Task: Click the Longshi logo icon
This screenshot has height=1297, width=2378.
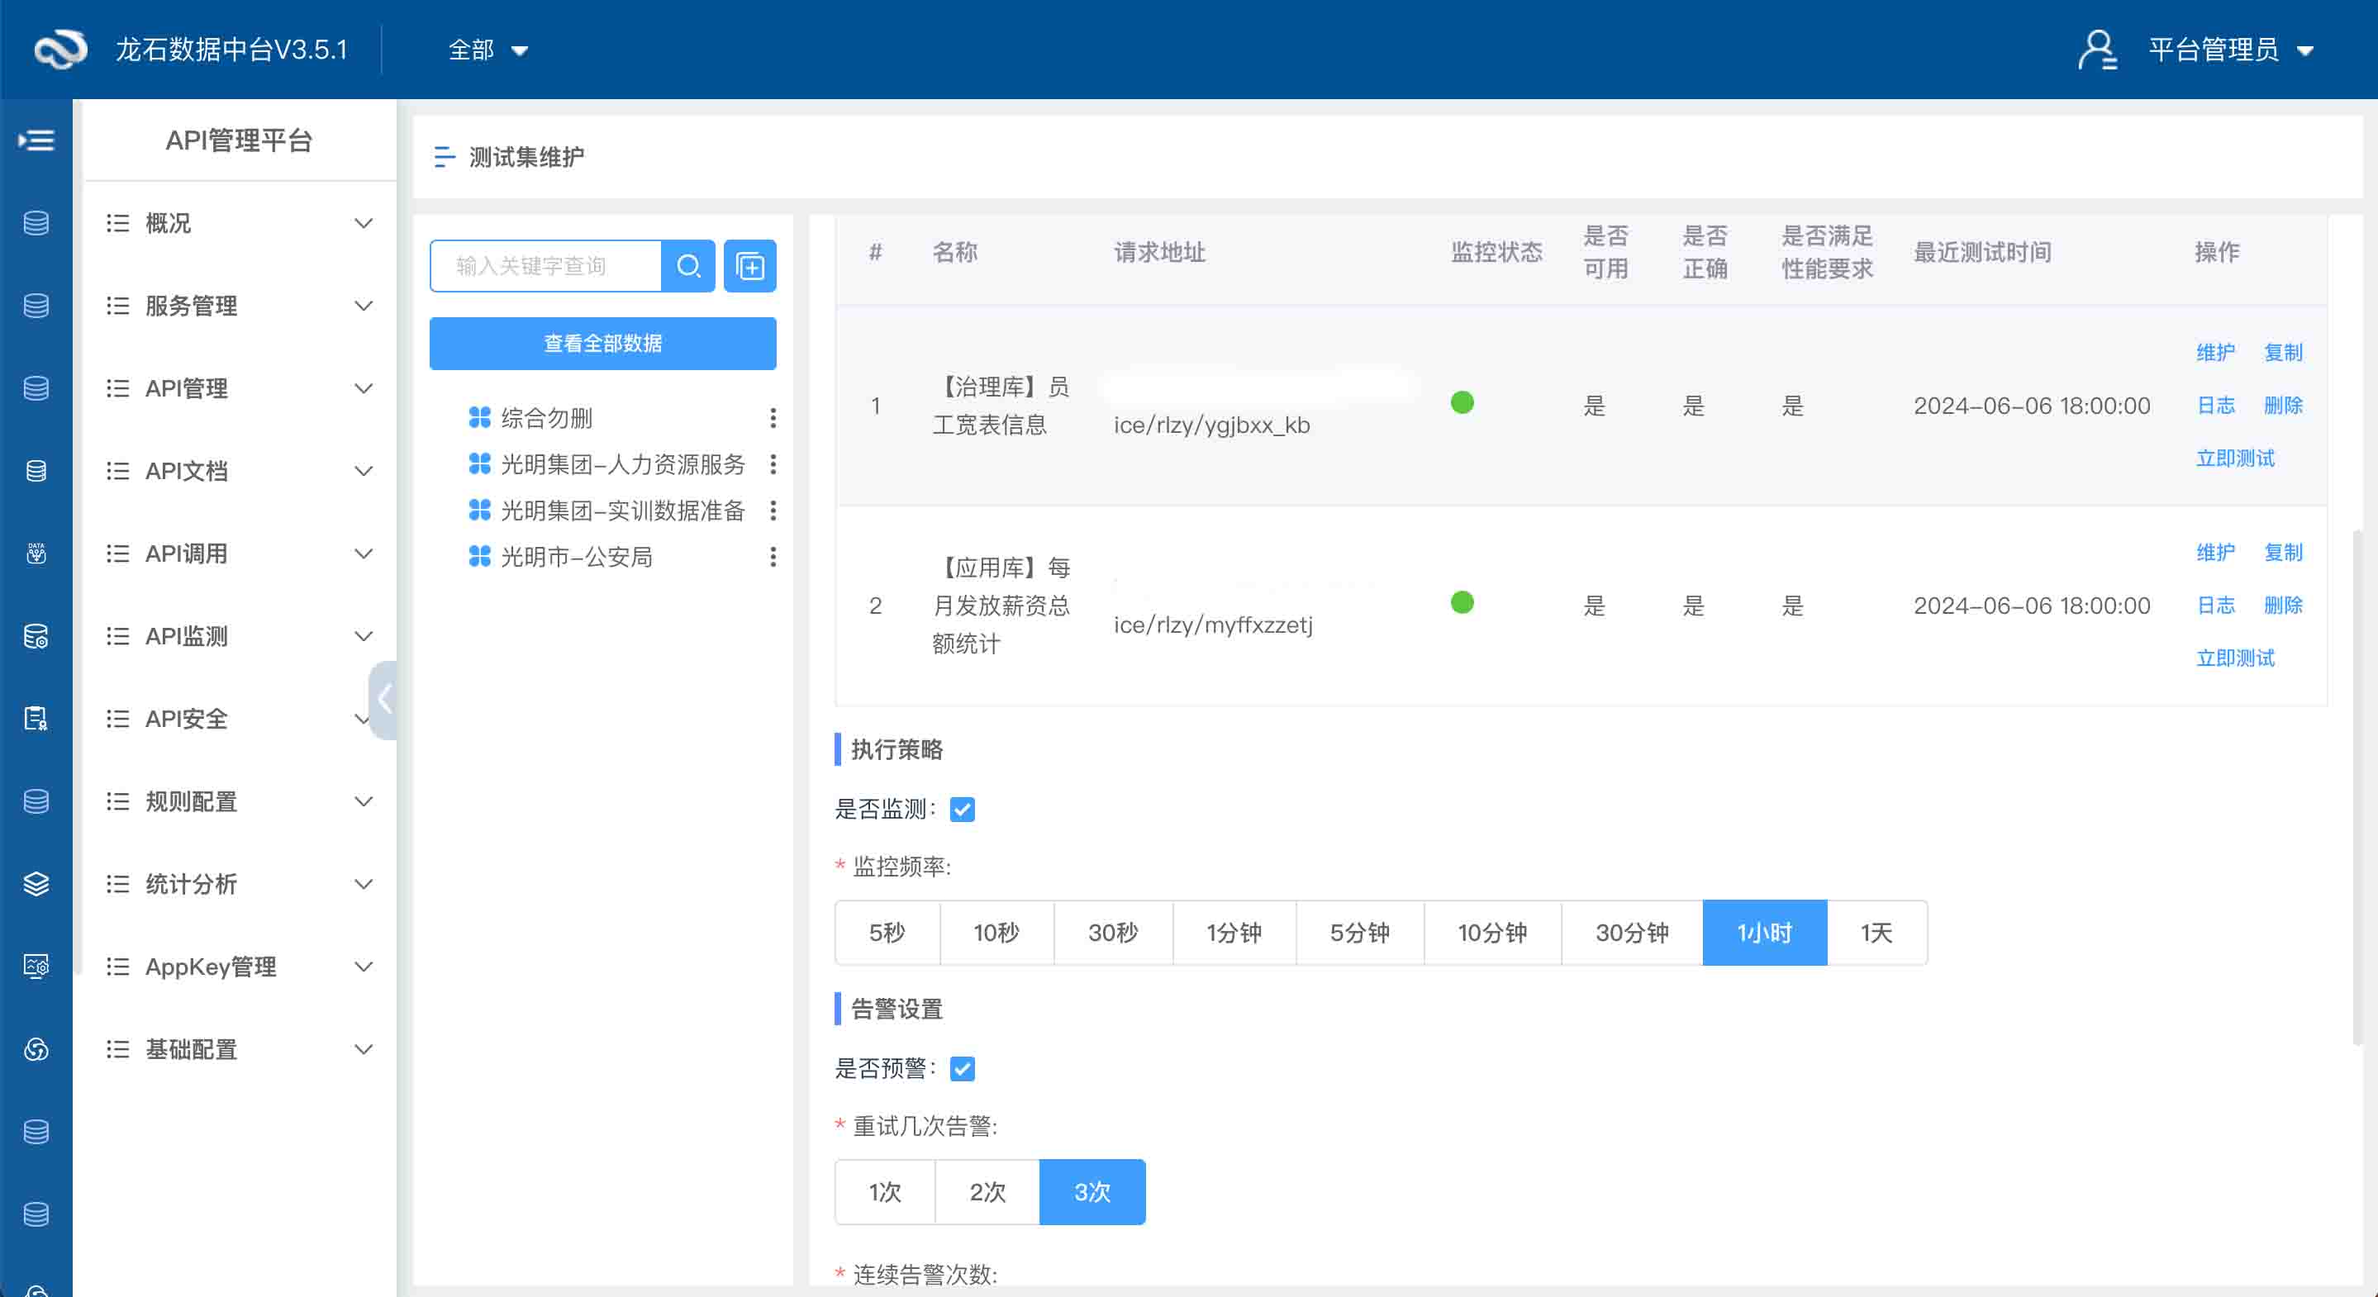Action: tap(61, 49)
